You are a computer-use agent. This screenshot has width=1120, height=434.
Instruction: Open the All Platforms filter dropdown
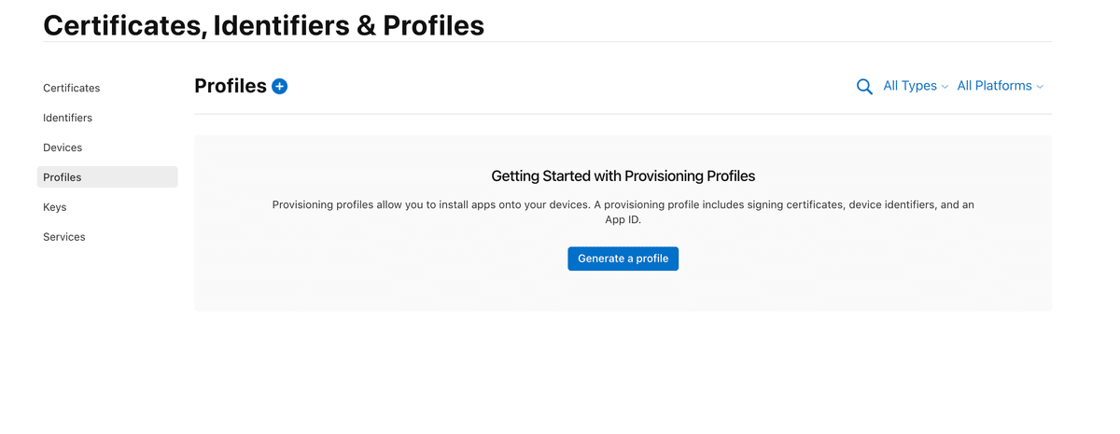(1001, 86)
